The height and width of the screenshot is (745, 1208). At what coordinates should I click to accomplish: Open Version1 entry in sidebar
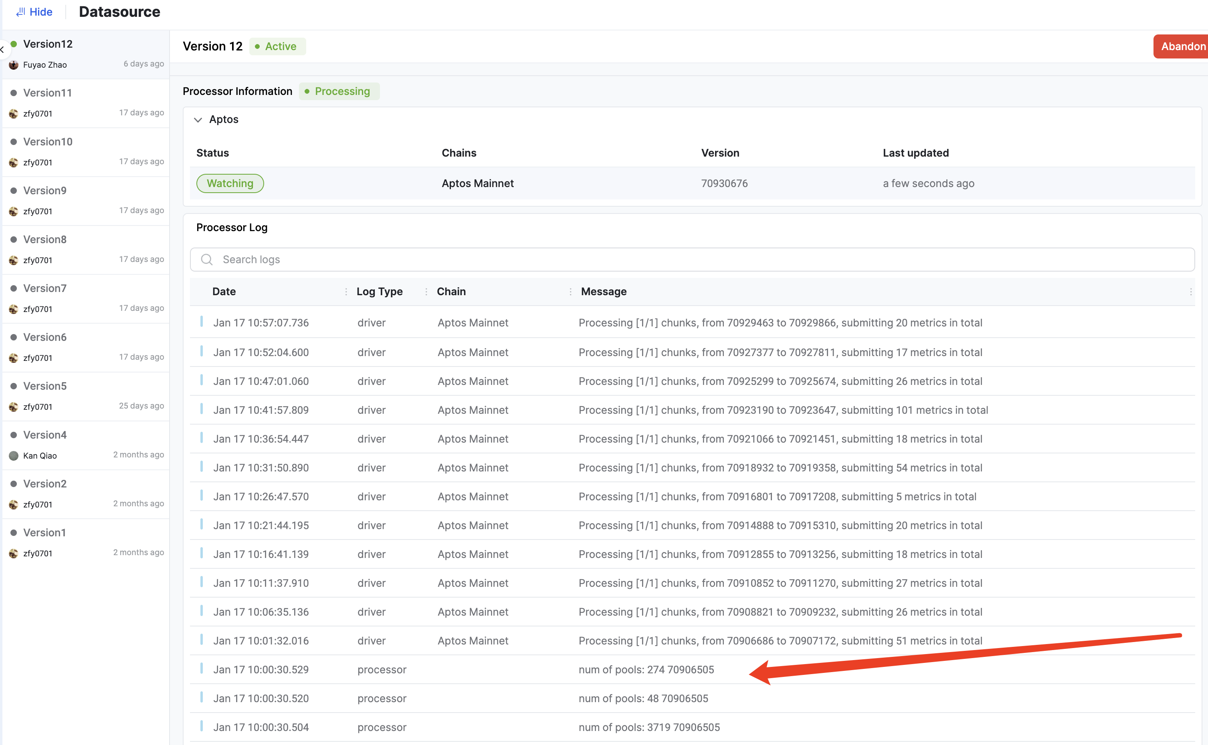click(x=44, y=533)
